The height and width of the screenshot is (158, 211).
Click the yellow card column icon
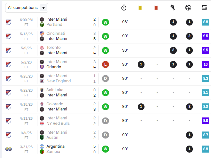(140, 8)
